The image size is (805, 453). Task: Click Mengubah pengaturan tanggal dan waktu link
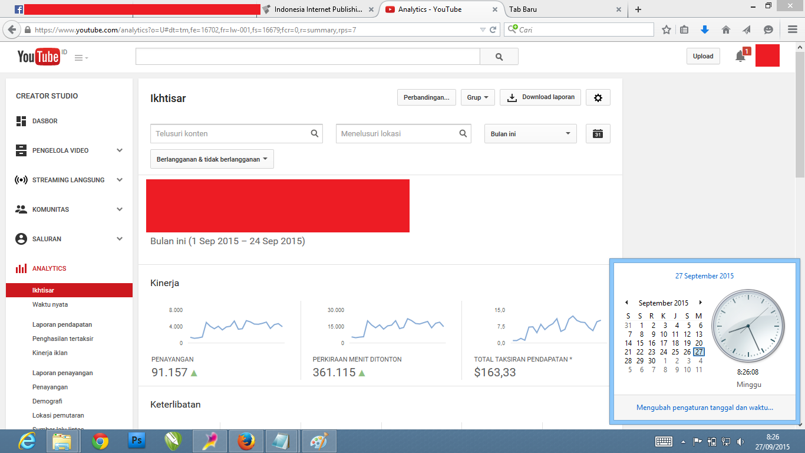click(x=705, y=408)
